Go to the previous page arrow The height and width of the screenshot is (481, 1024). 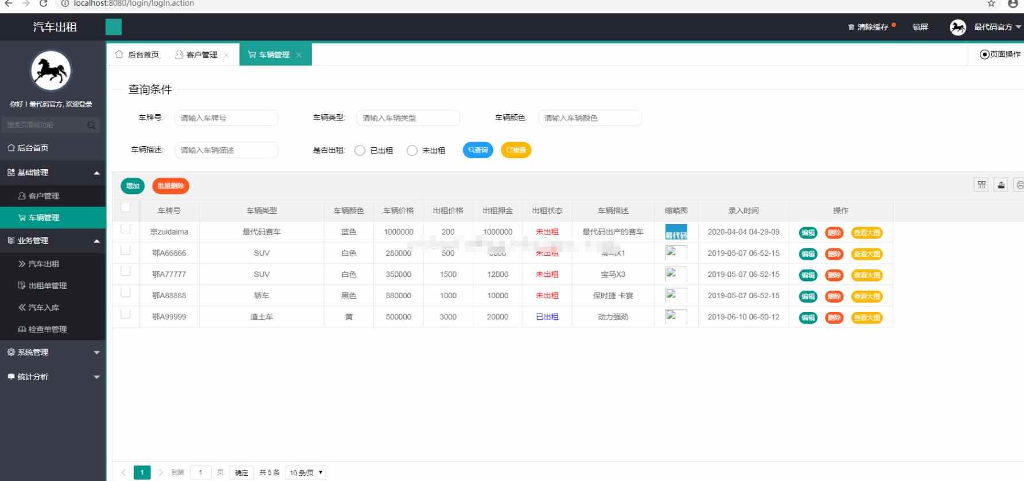coord(123,472)
